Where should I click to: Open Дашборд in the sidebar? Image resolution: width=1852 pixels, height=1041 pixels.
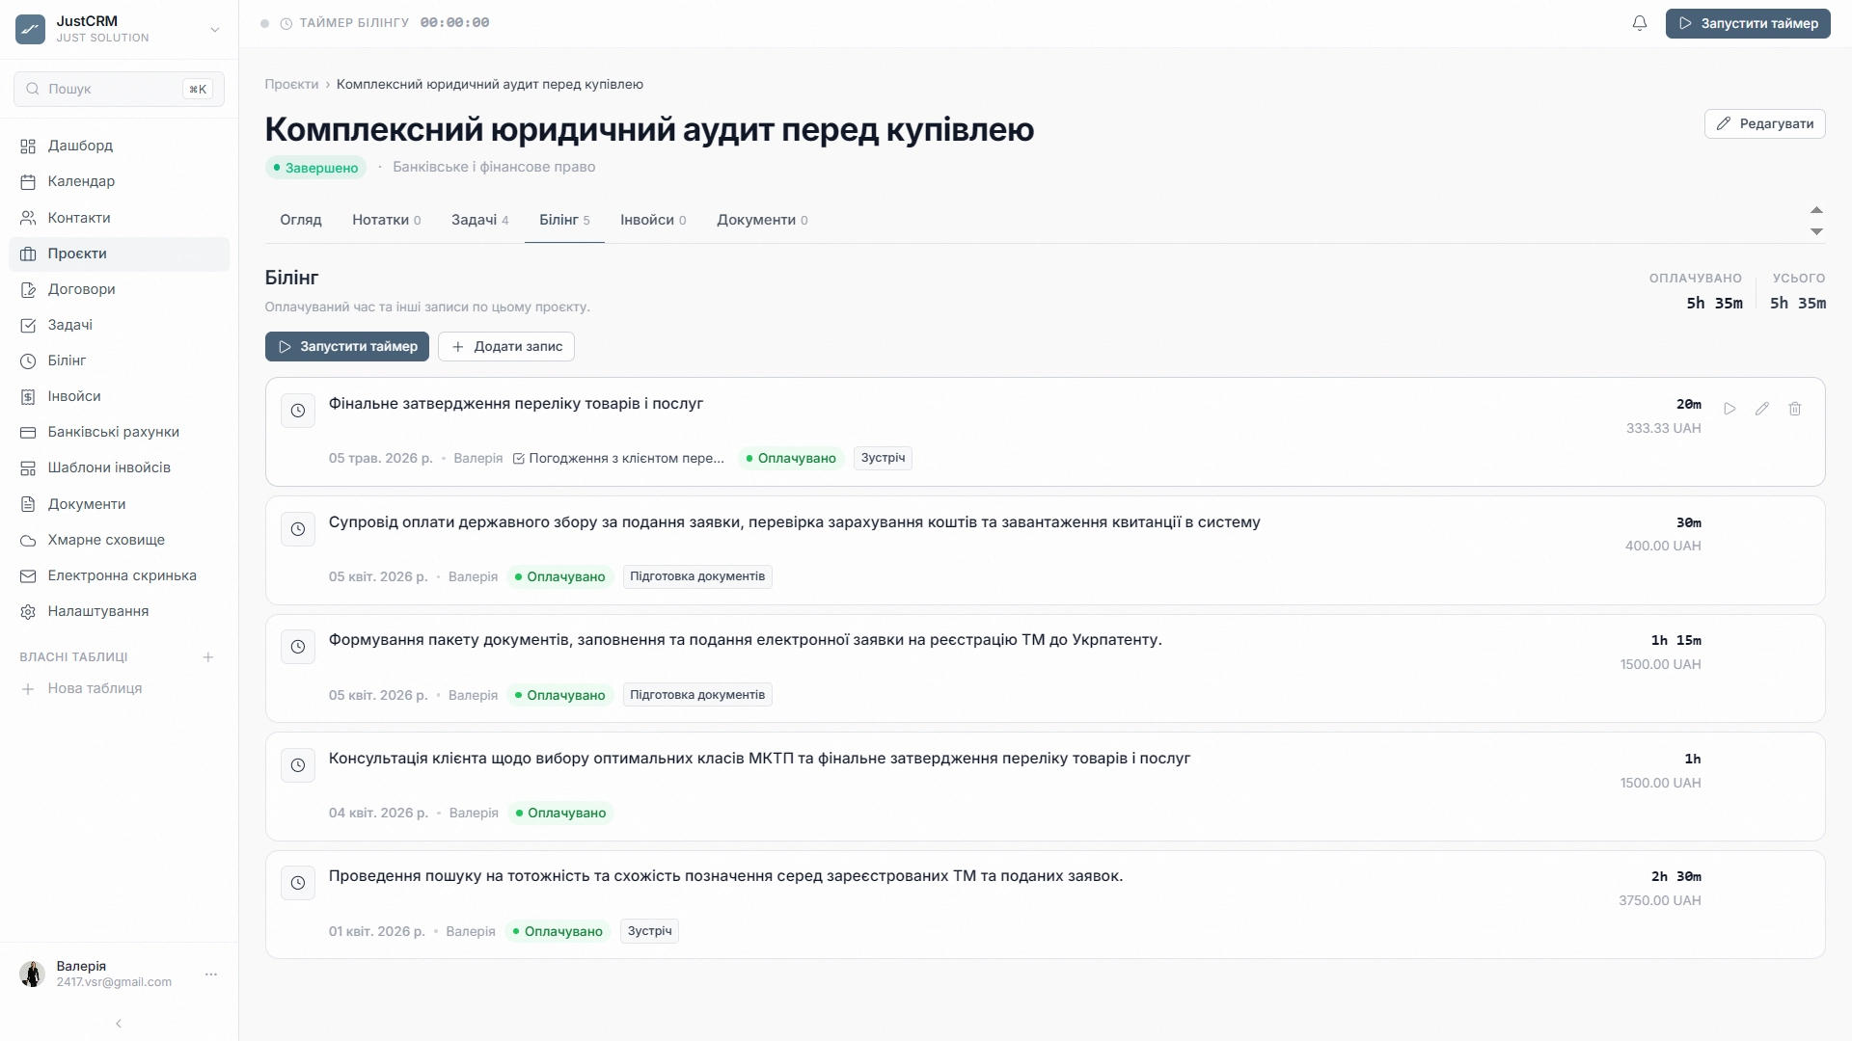[120, 146]
